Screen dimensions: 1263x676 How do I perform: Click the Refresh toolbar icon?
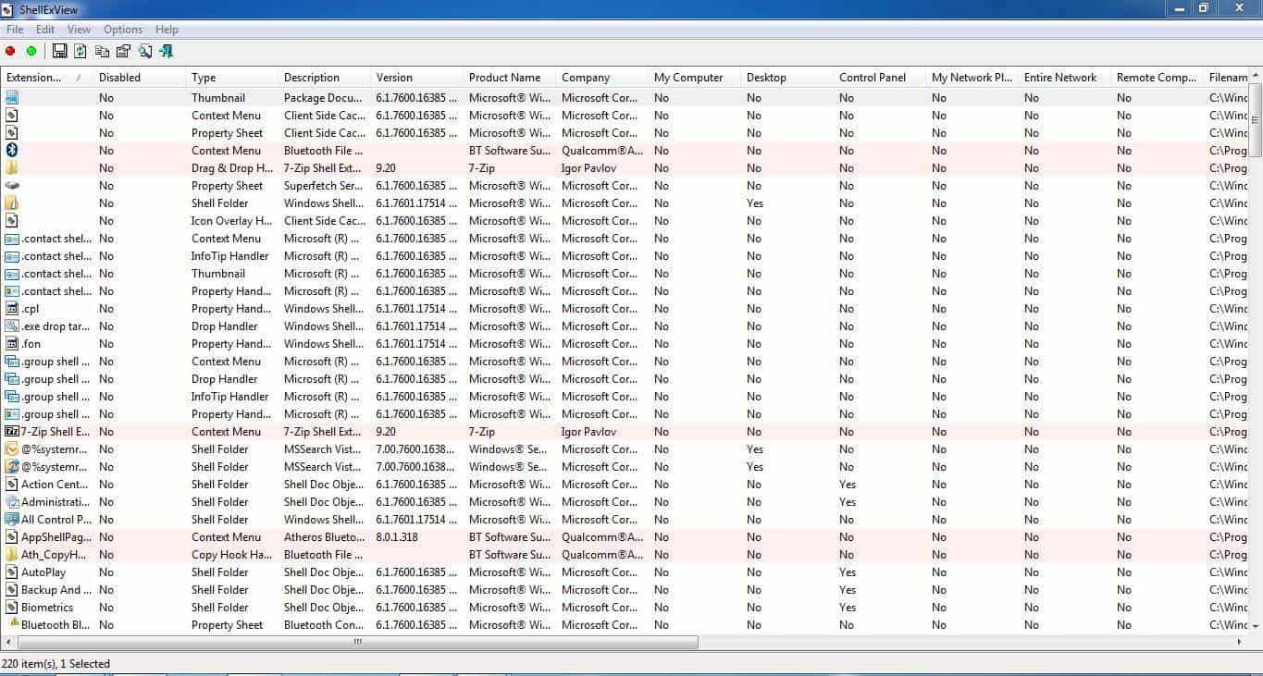pyautogui.click(x=80, y=52)
